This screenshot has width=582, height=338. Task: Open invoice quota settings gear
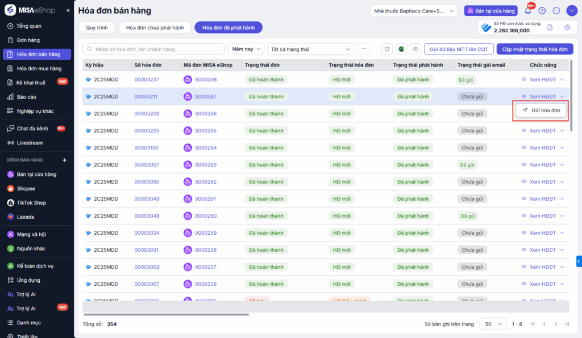point(567,27)
